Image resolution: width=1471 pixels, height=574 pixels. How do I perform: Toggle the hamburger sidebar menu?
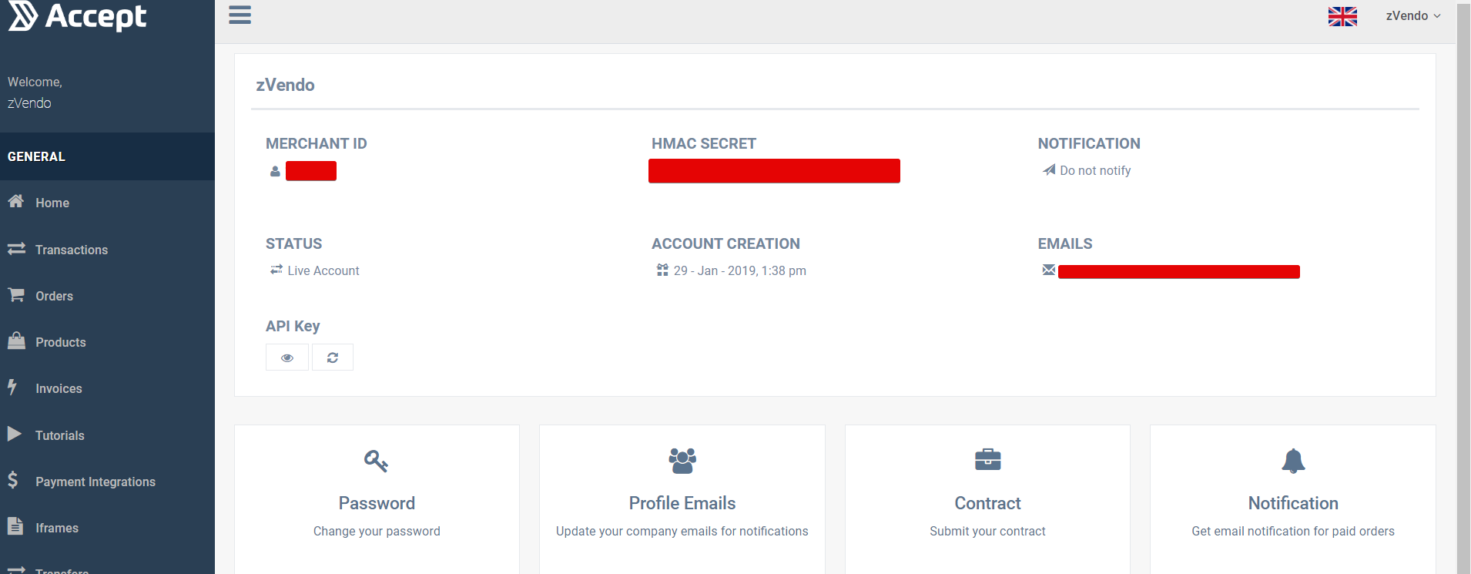(x=240, y=15)
